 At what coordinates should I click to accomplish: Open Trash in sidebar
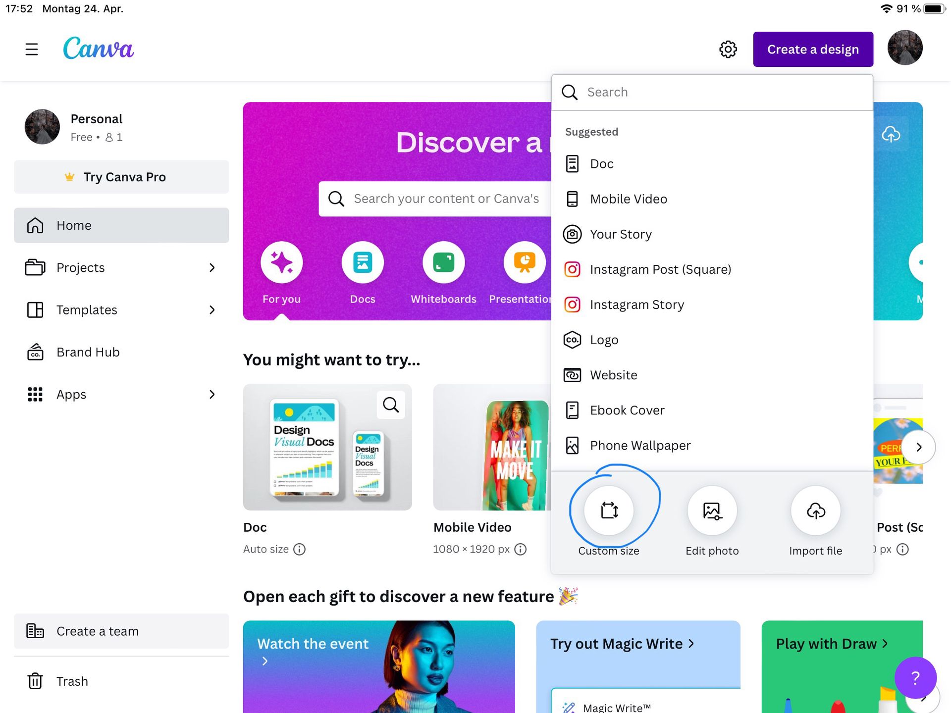coord(121,681)
